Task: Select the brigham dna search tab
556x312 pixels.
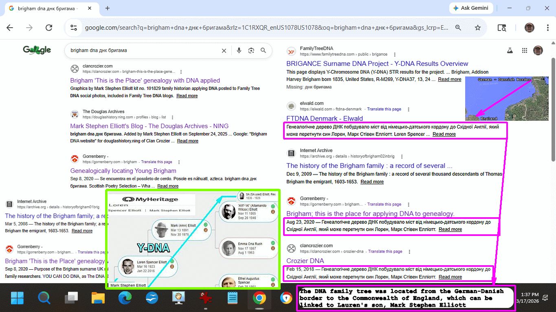Action: point(47,8)
